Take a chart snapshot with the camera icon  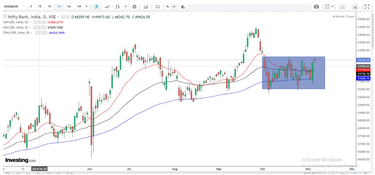tap(316, 7)
